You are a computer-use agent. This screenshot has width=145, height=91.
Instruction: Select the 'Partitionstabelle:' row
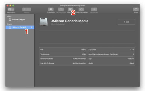[63, 59]
